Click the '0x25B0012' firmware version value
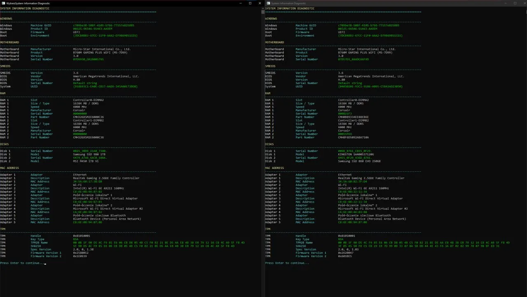Viewport: 527px width, 297px height. point(80,253)
